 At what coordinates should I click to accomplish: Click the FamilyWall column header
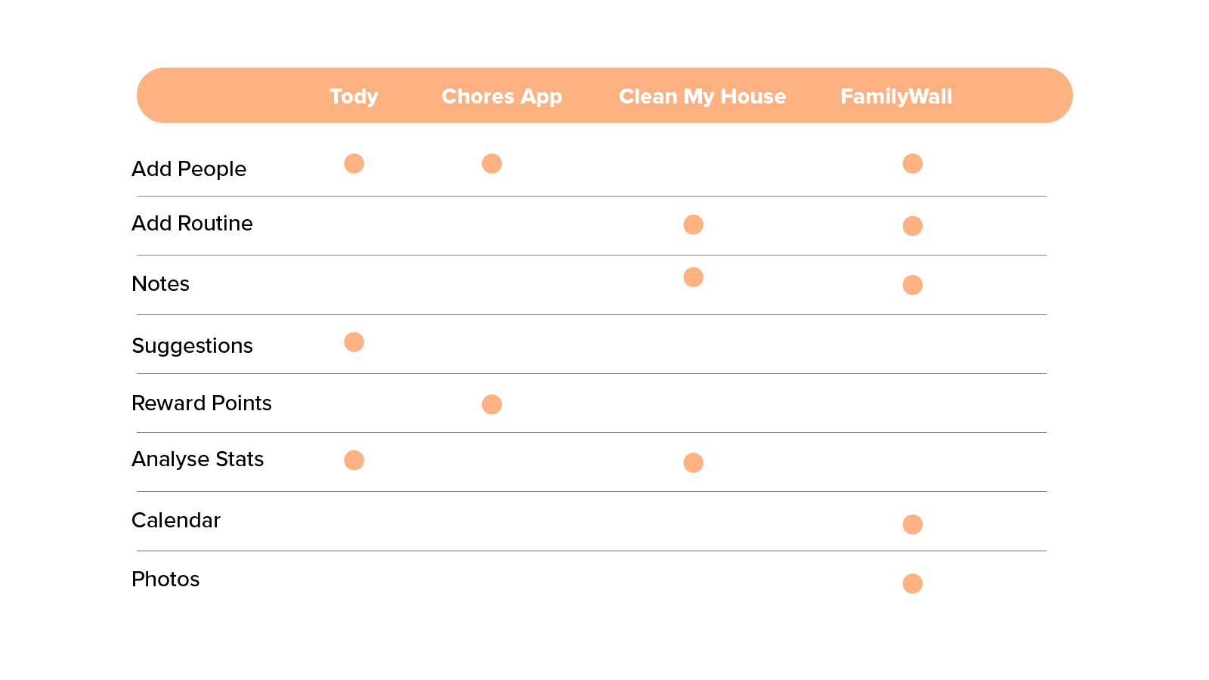(896, 97)
